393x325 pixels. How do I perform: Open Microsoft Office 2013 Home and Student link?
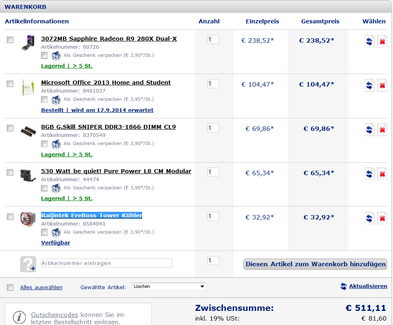(106, 83)
